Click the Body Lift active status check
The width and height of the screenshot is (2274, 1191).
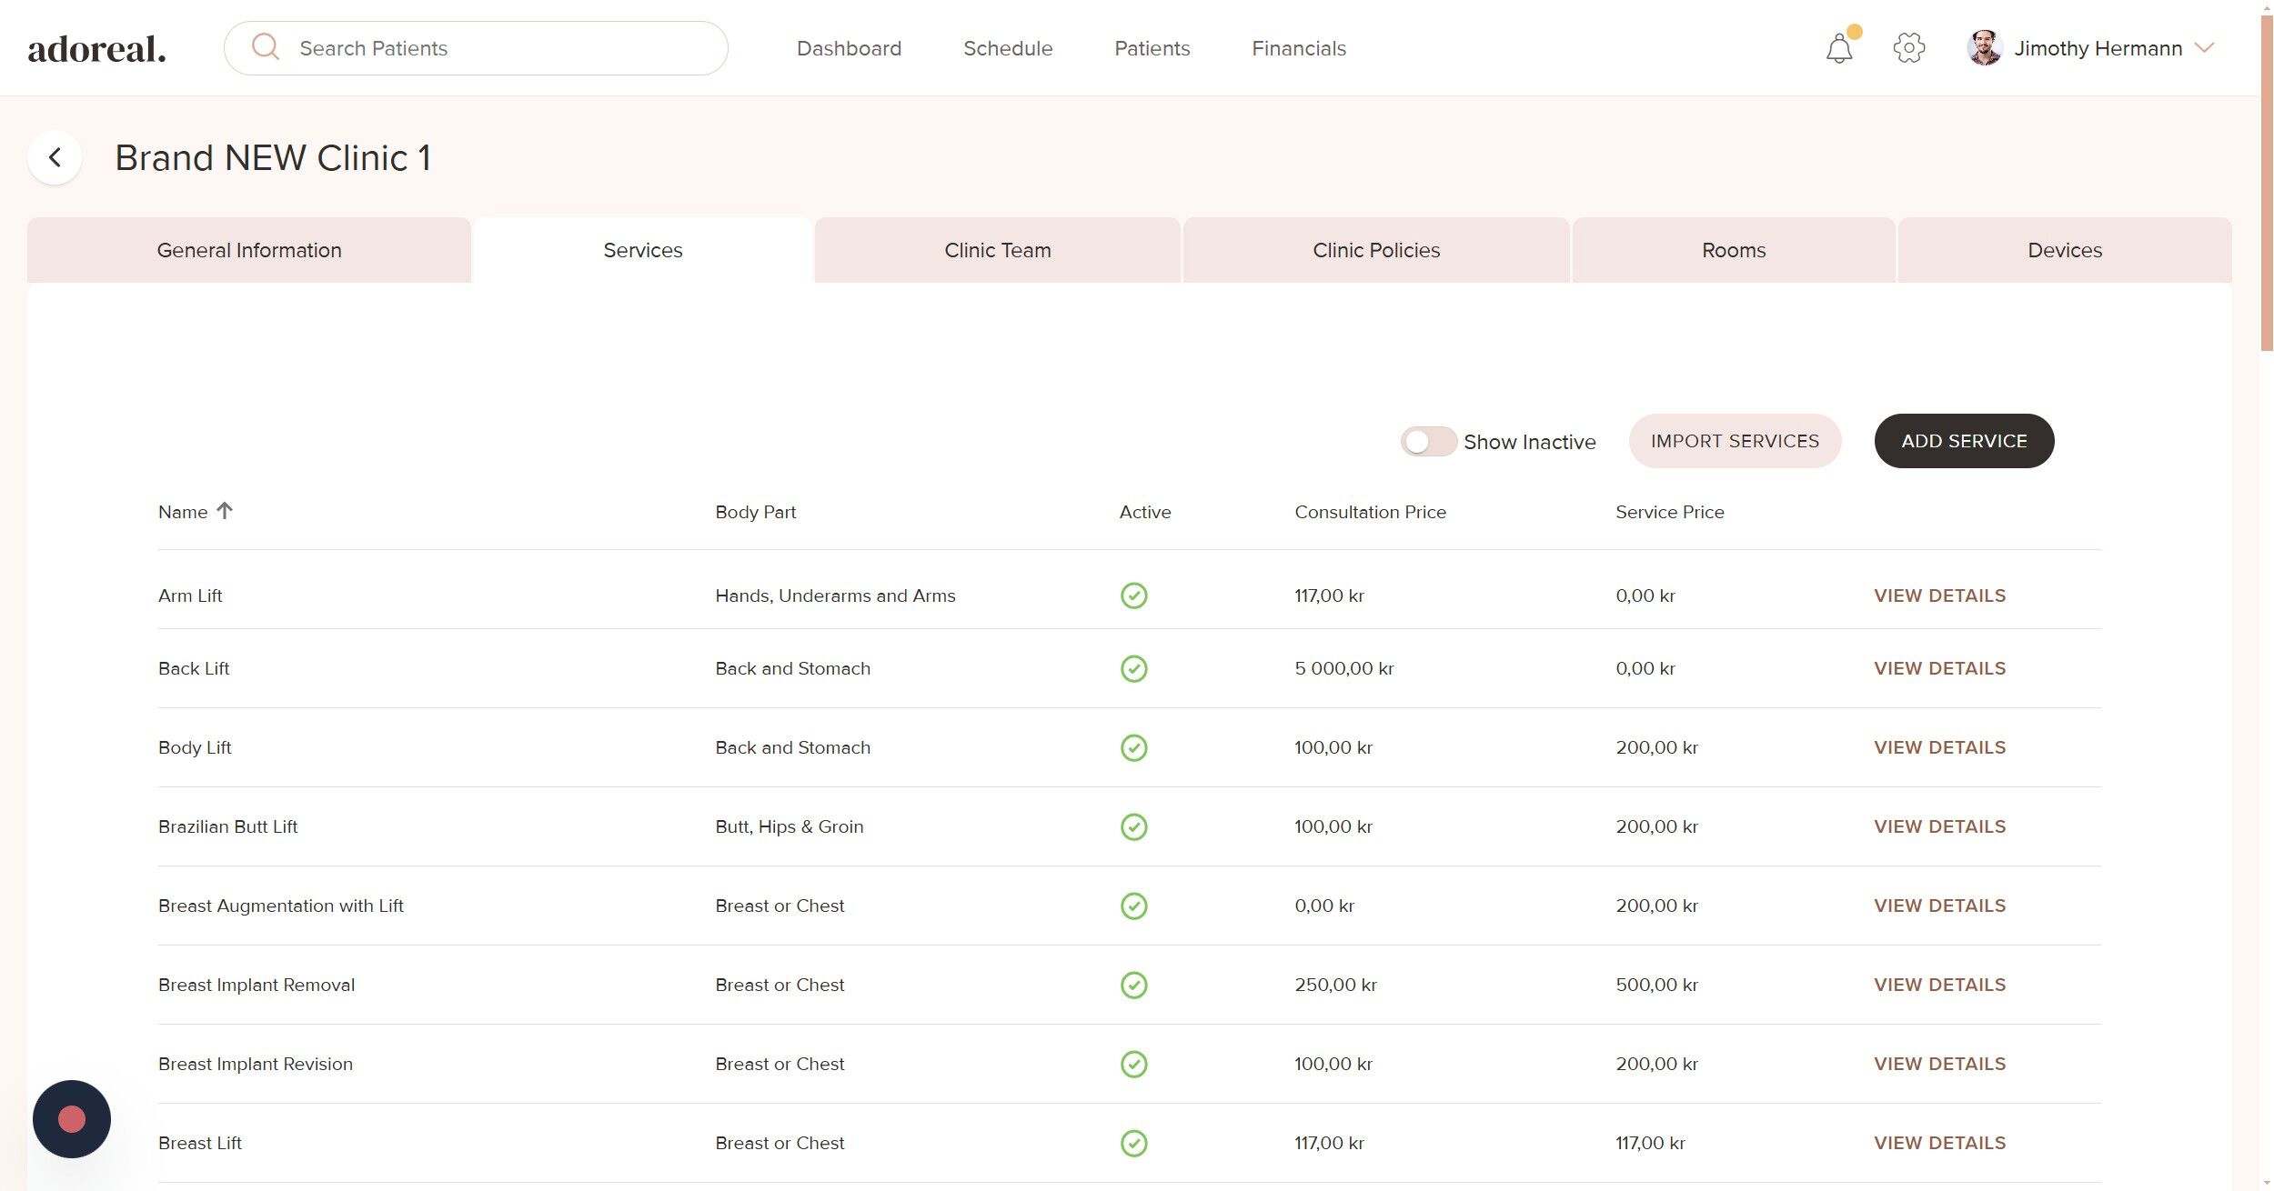pos(1133,747)
